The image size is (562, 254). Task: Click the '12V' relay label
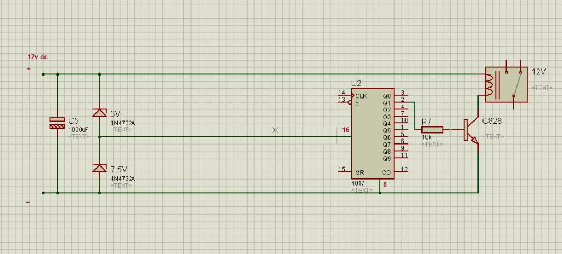point(539,72)
